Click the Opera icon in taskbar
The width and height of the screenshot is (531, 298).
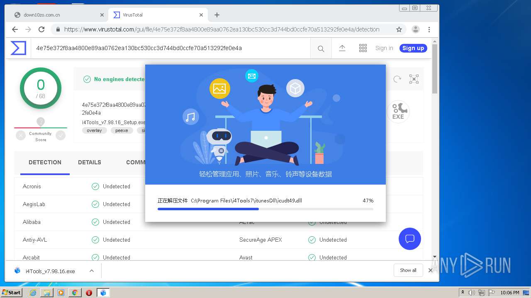point(89,293)
